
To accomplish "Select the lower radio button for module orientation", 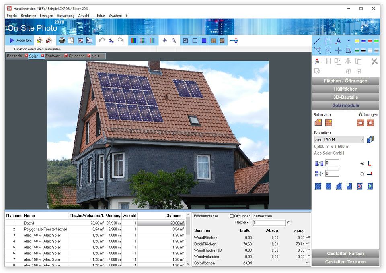I will coord(362,174).
